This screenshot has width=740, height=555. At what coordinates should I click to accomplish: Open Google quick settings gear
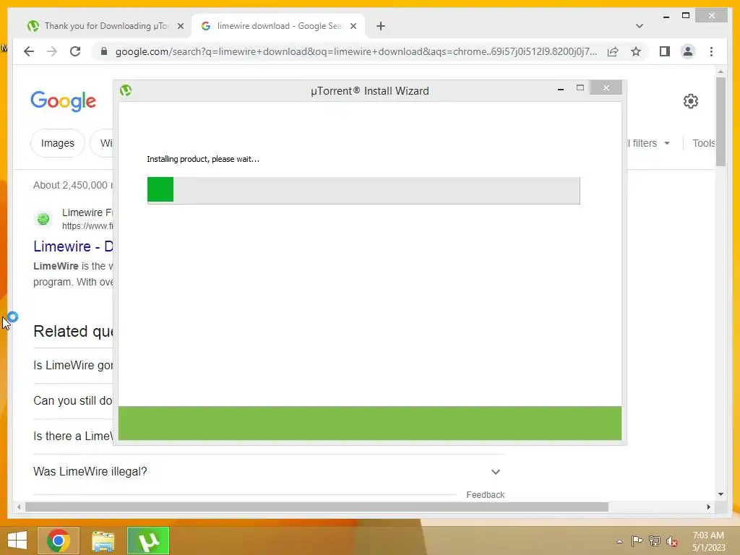point(690,101)
